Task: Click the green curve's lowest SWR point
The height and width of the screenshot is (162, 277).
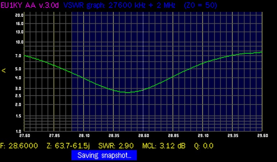Action: [128, 92]
